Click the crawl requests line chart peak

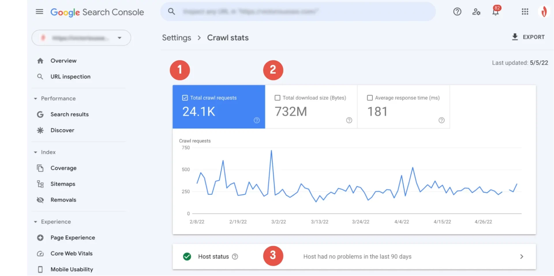point(271,151)
